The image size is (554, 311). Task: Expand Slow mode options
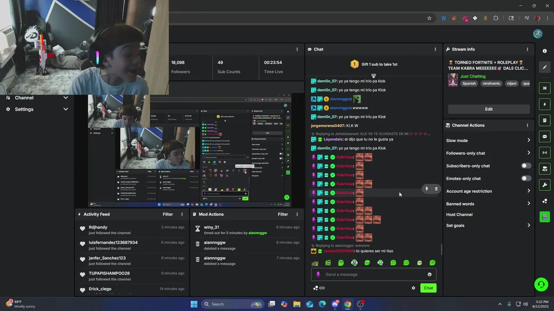(528, 140)
